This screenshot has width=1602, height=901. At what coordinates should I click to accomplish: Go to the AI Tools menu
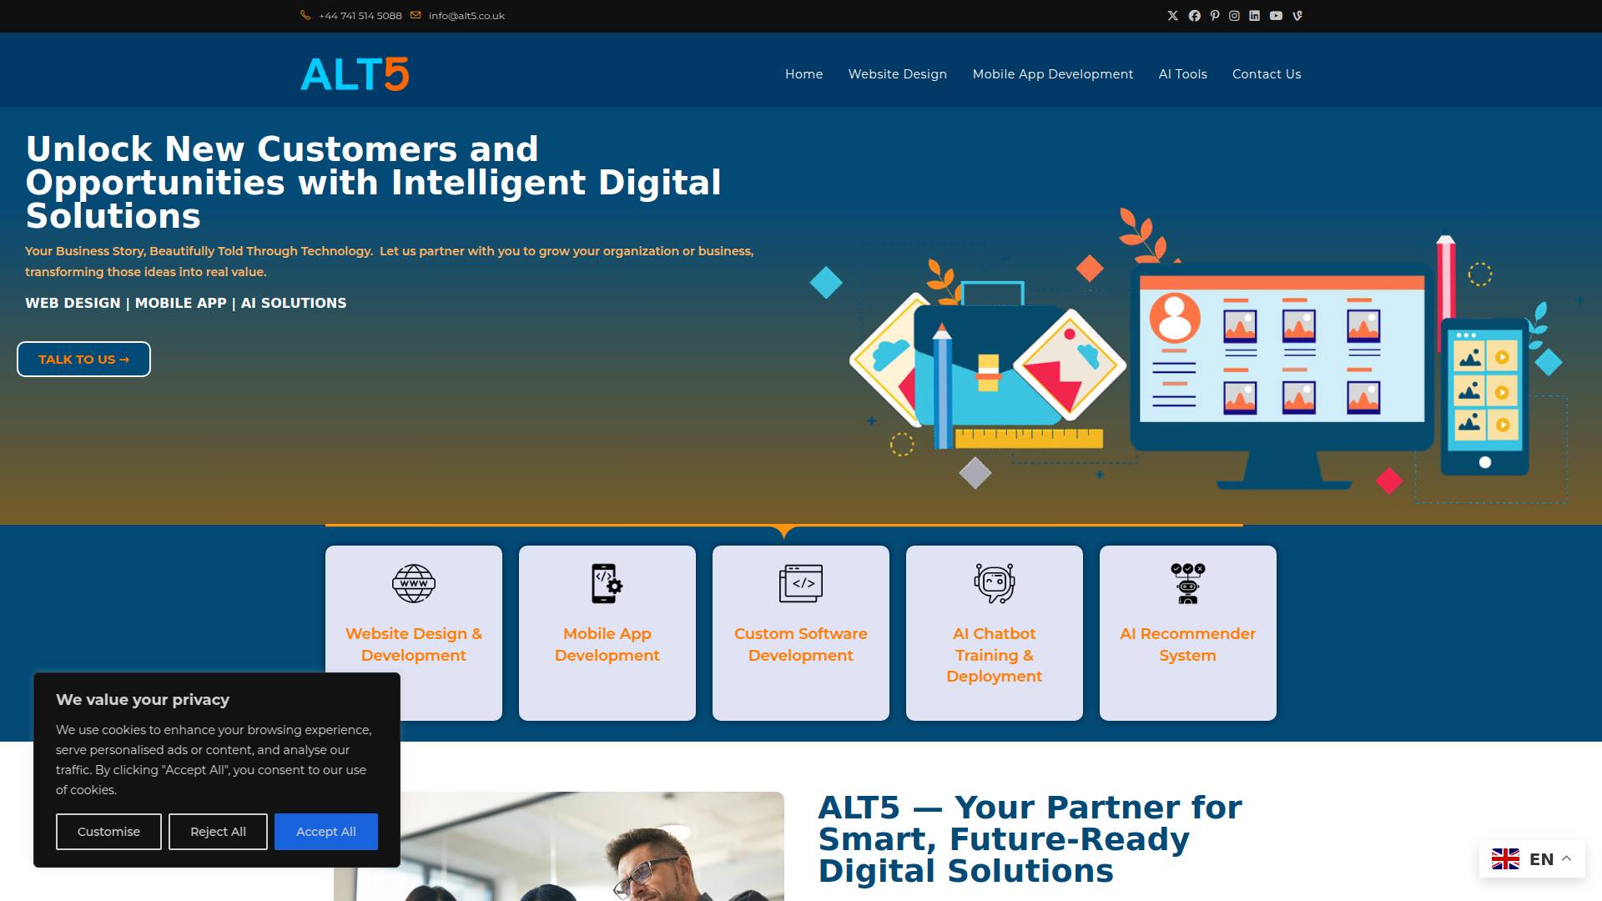tap(1182, 74)
